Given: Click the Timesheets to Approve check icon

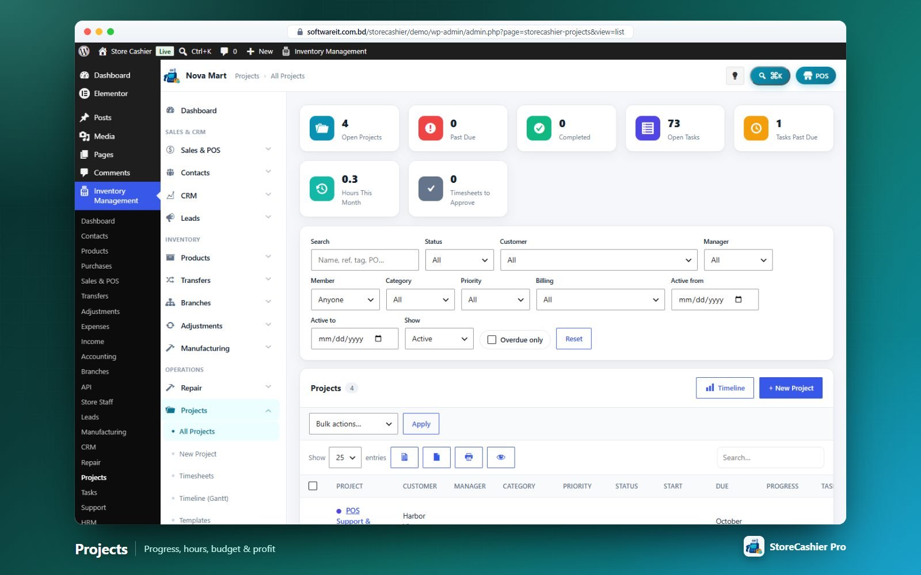Looking at the screenshot, I should pos(431,189).
